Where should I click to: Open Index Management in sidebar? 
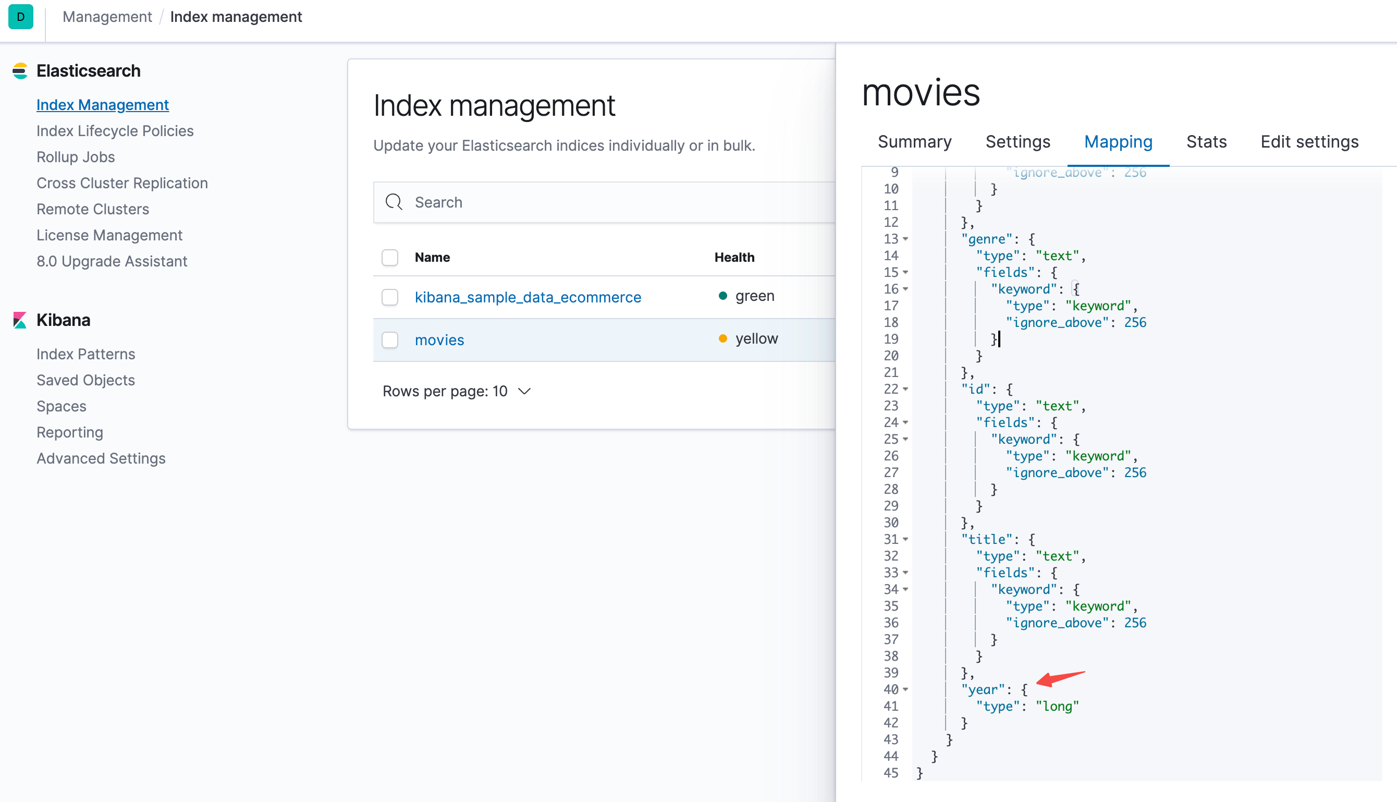tap(102, 105)
